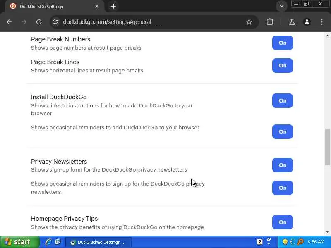Toggle Install DuckDuckGo links setting

[x=283, y=100]
